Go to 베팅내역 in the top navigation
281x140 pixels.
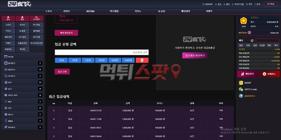point(185,11)
